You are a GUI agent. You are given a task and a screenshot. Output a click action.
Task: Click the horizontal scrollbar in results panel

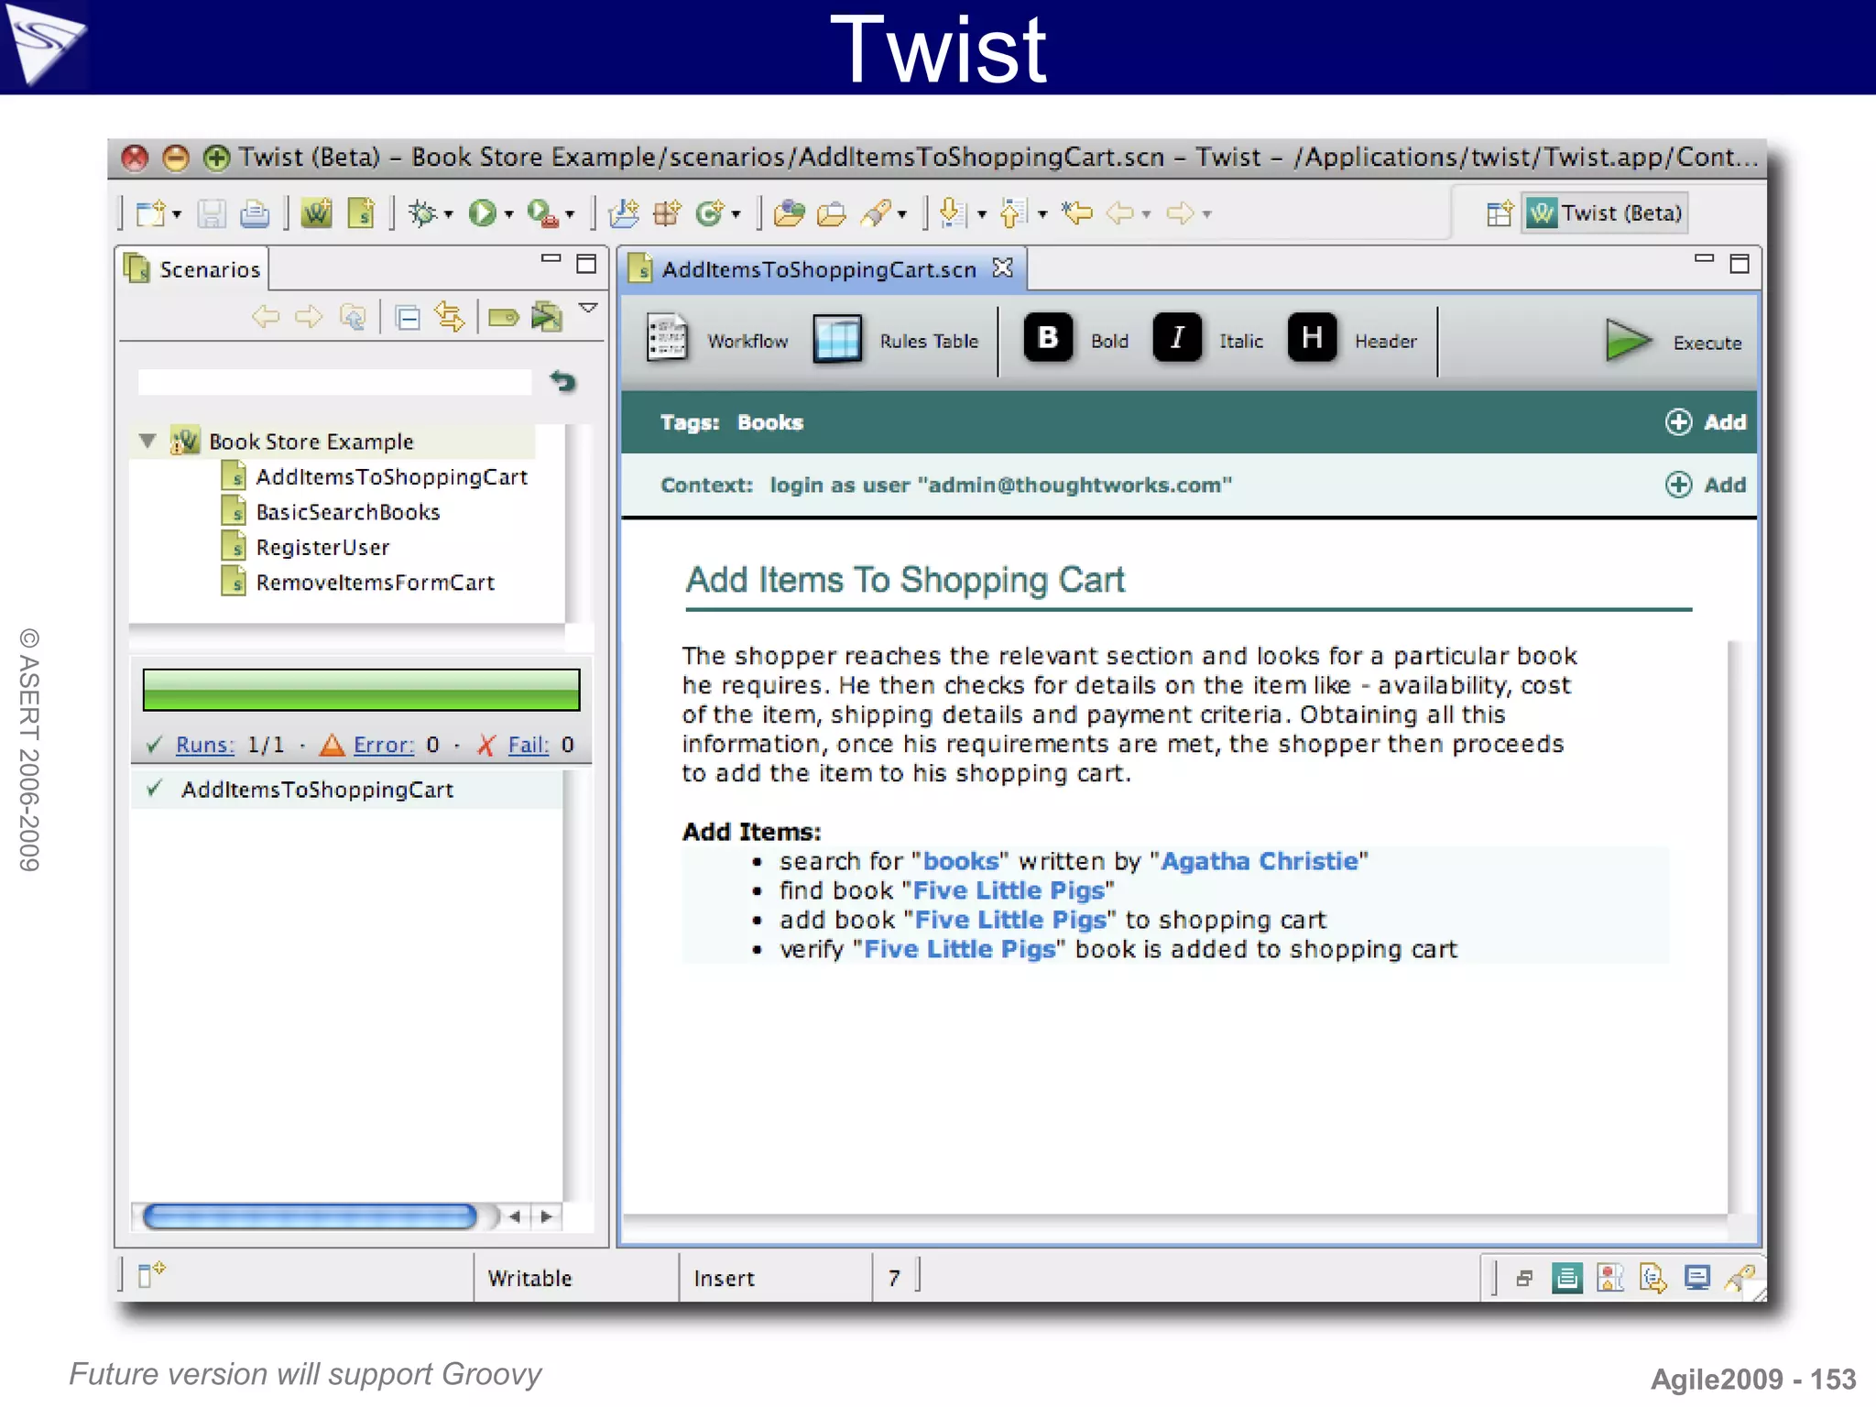pos(310,1216)
